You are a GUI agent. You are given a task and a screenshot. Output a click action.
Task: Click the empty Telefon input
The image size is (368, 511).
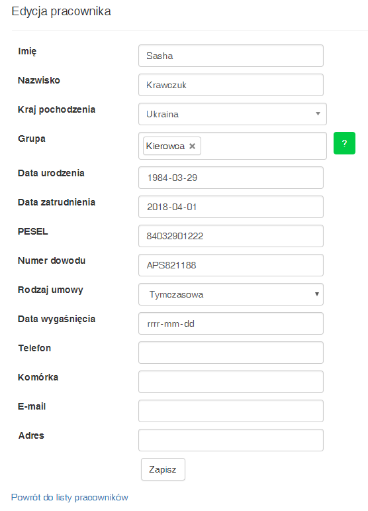pos(231,353)
